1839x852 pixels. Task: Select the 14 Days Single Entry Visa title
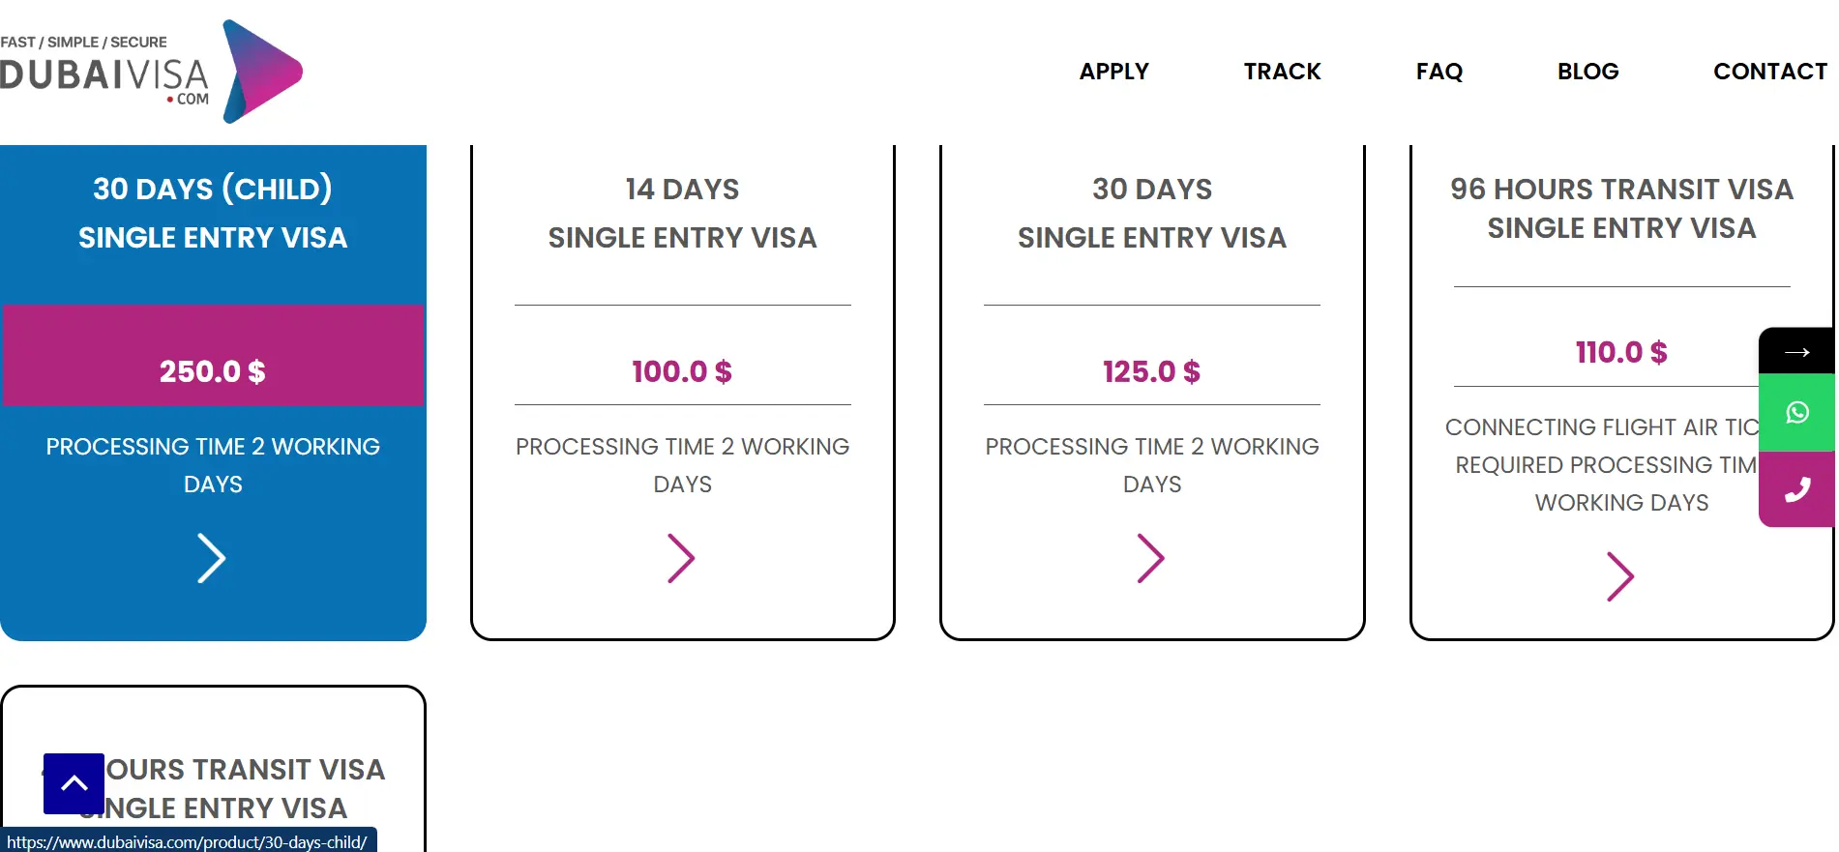(x=682, y=213)
